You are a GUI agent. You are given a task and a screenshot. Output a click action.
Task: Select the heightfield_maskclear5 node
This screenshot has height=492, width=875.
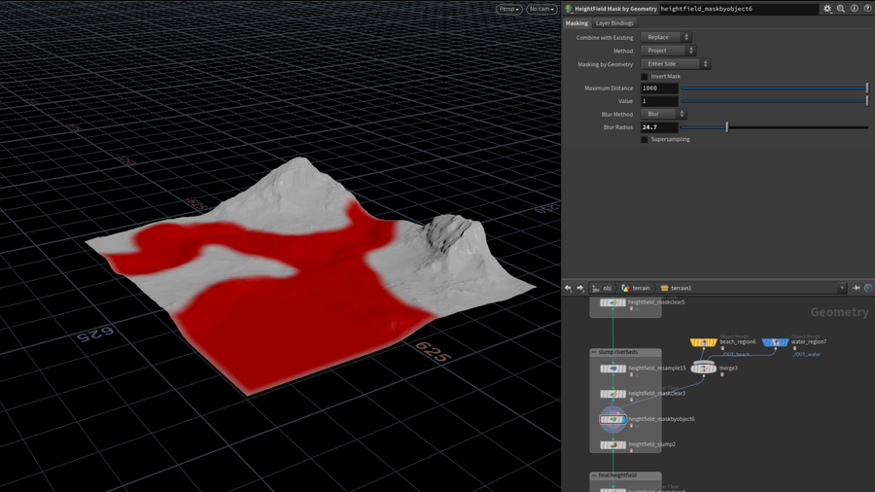[612, 302]
